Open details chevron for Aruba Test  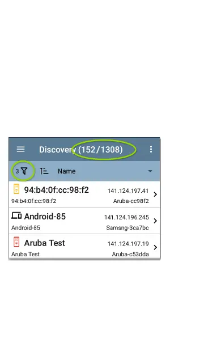click(x=155, y=247)
